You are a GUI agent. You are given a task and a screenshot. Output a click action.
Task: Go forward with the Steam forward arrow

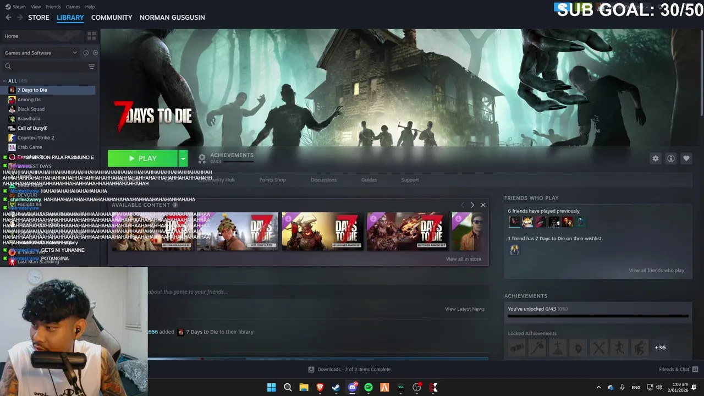point(20,18)
